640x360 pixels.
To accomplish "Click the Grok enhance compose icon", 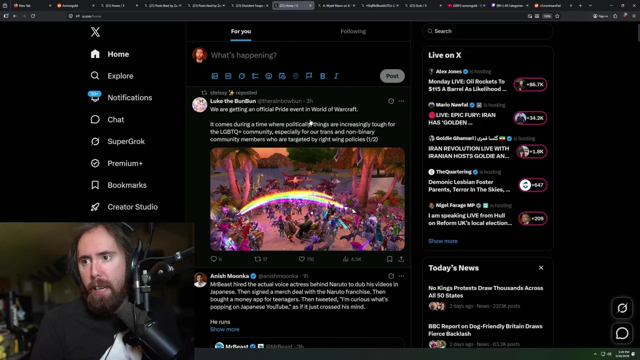I will [241, 76].
